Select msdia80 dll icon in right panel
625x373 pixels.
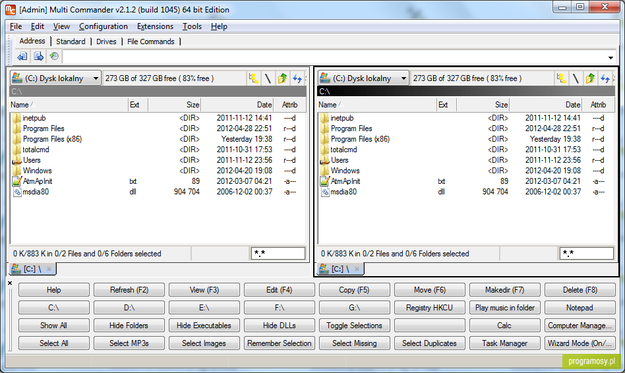(325, 192)
